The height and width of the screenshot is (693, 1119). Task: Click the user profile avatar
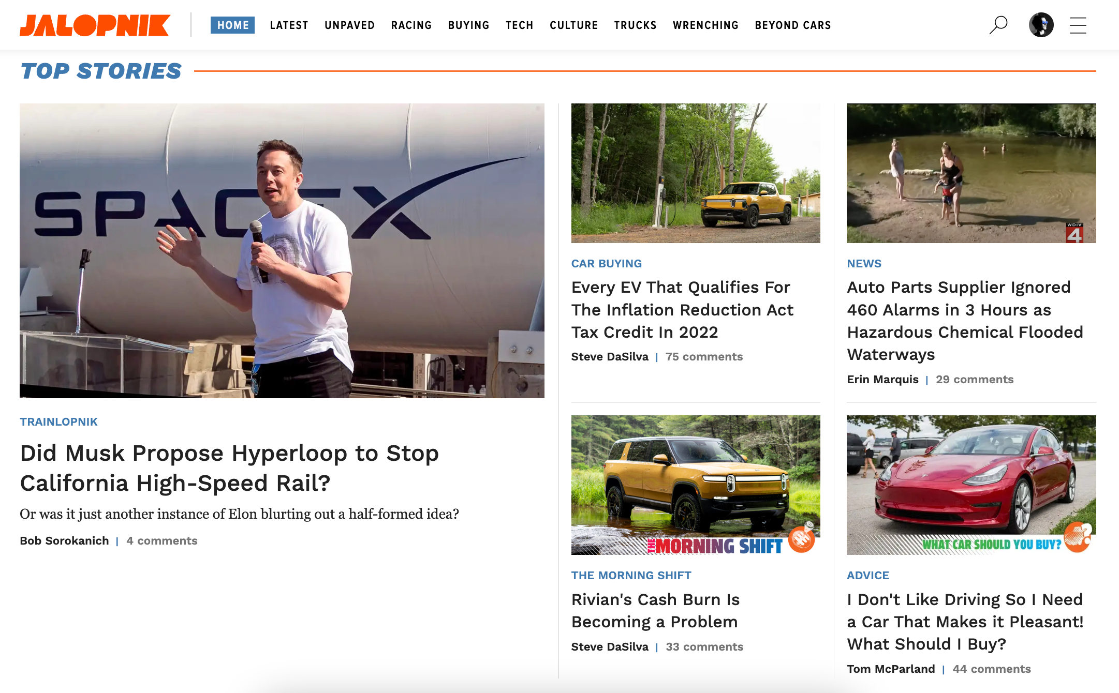(x=1041, y=25)
